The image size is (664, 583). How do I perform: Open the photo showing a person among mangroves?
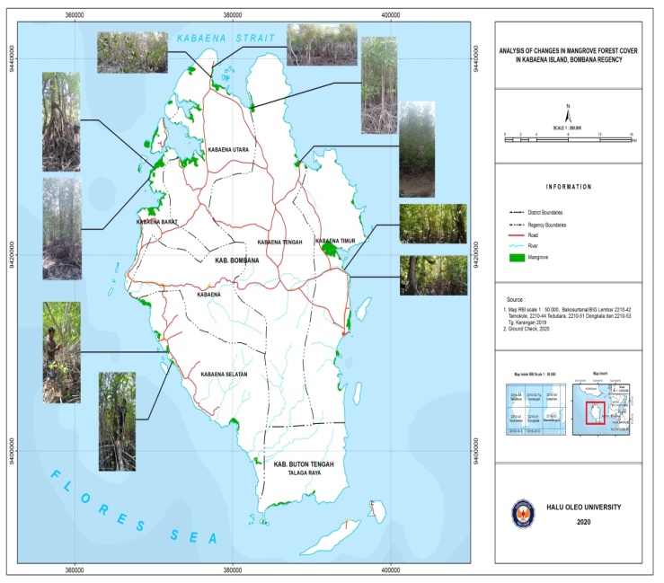click(61, 351)
